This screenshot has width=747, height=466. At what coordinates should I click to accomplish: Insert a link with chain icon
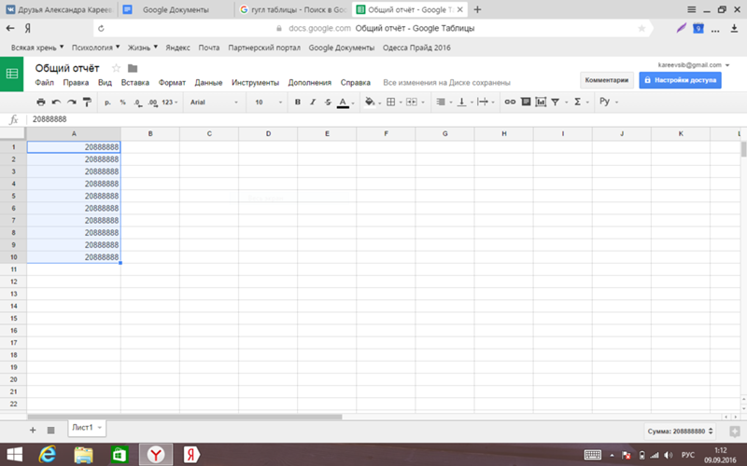click(510, 102)
